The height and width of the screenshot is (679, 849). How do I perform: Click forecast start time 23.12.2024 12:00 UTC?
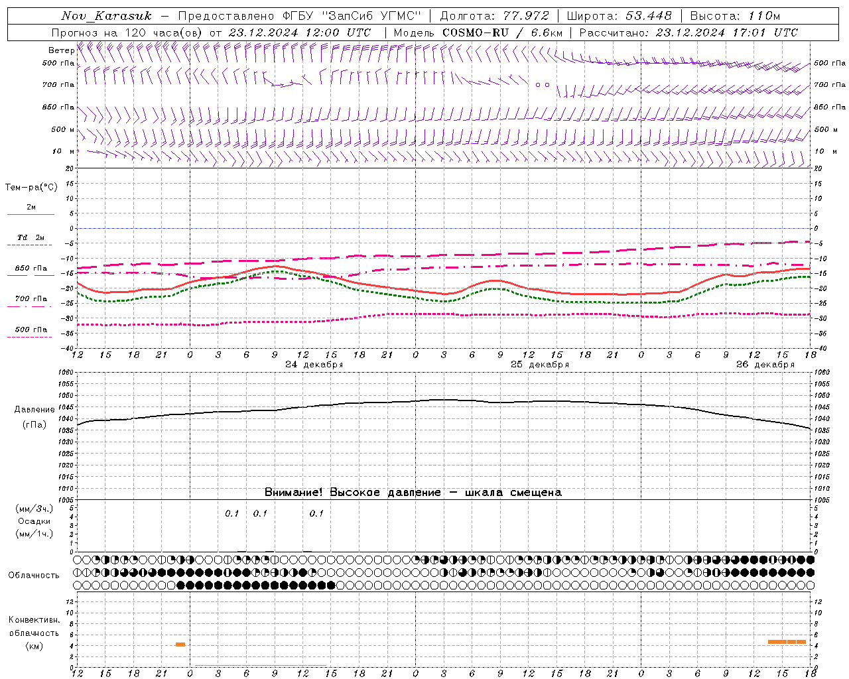coord(300,32)
